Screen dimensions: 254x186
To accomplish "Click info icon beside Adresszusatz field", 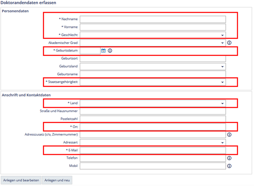I will [x=229, y=135].
